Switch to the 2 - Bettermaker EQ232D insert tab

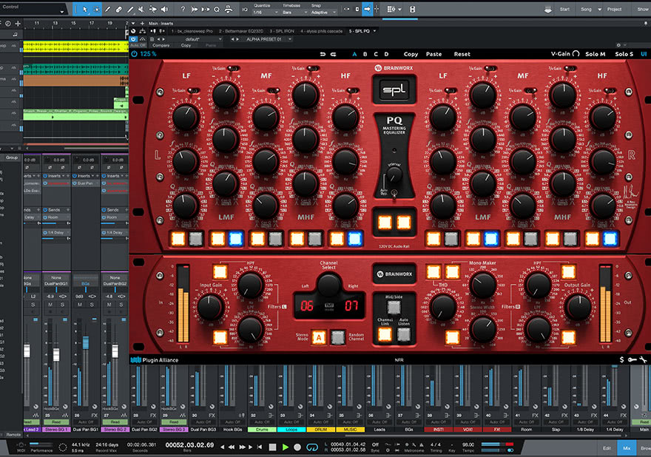[242, 31]
